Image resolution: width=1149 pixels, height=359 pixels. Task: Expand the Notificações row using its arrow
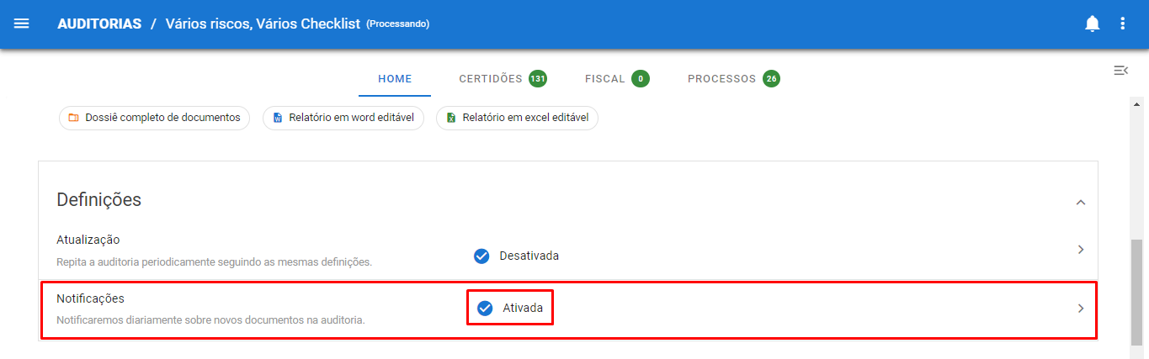pos(1081,309)
